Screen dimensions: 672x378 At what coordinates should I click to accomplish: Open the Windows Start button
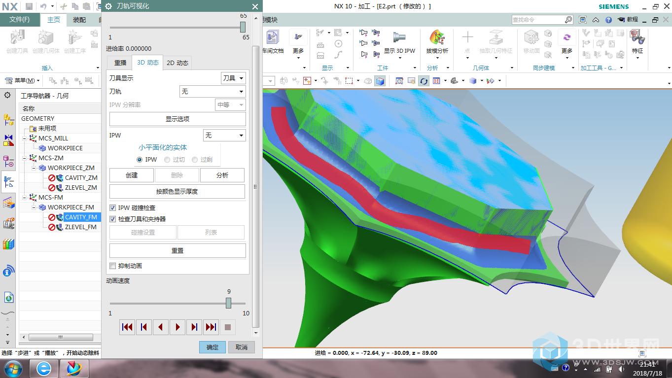(13, 368)
